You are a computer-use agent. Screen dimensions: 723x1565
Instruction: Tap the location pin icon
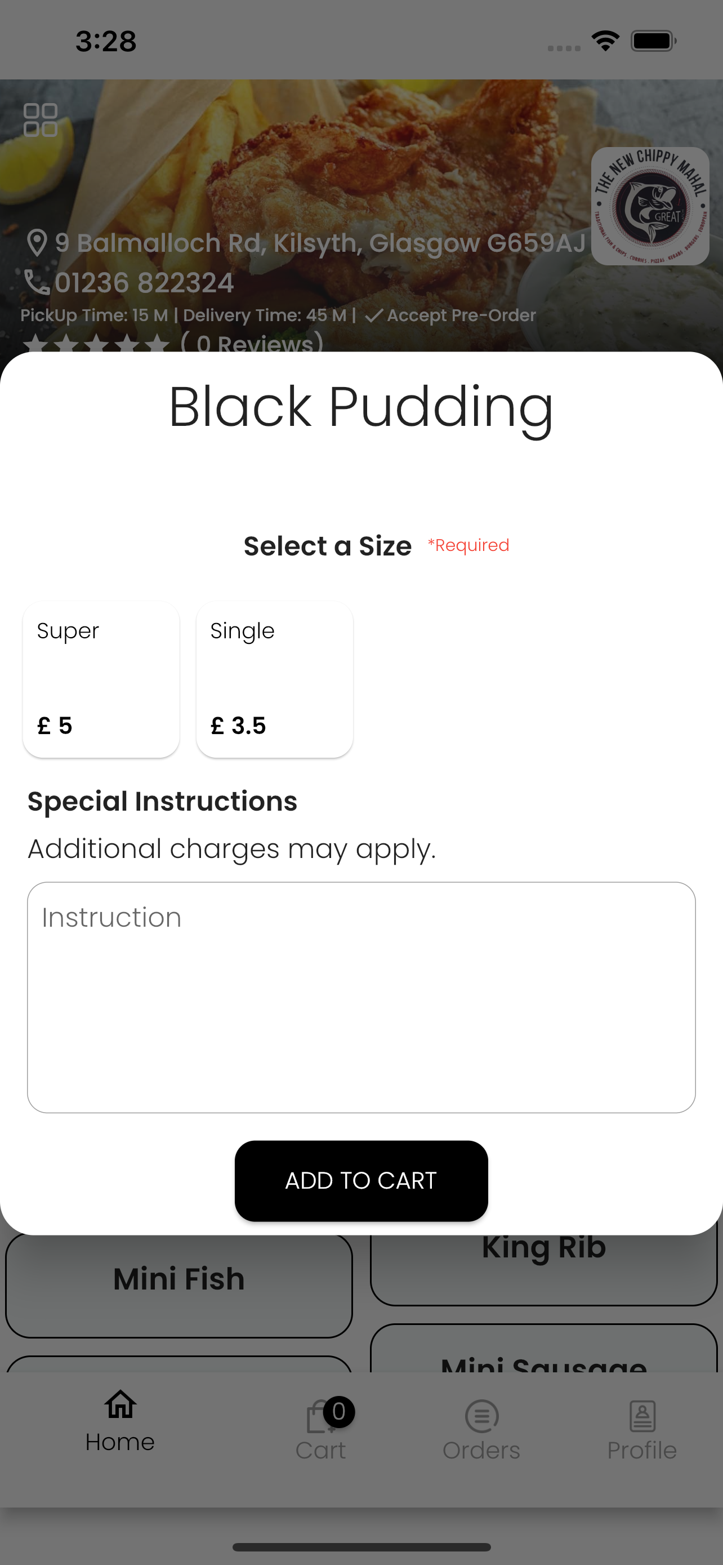click(37, 243)
